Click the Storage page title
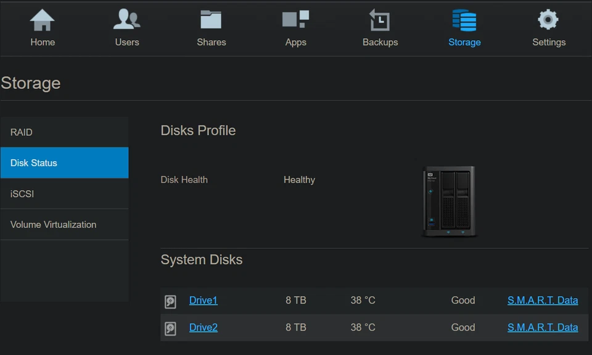Image resolution: width=592 pixels, height=355 pixels. click(x=31, y=83)
